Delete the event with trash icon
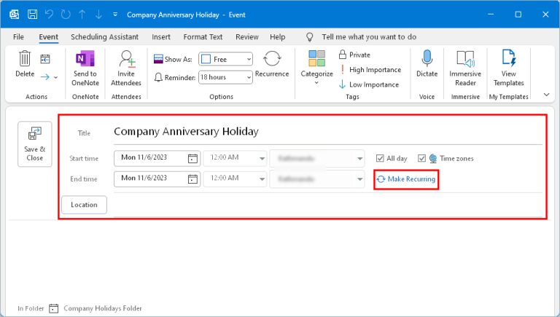560x317 pixels. [25, 63]
